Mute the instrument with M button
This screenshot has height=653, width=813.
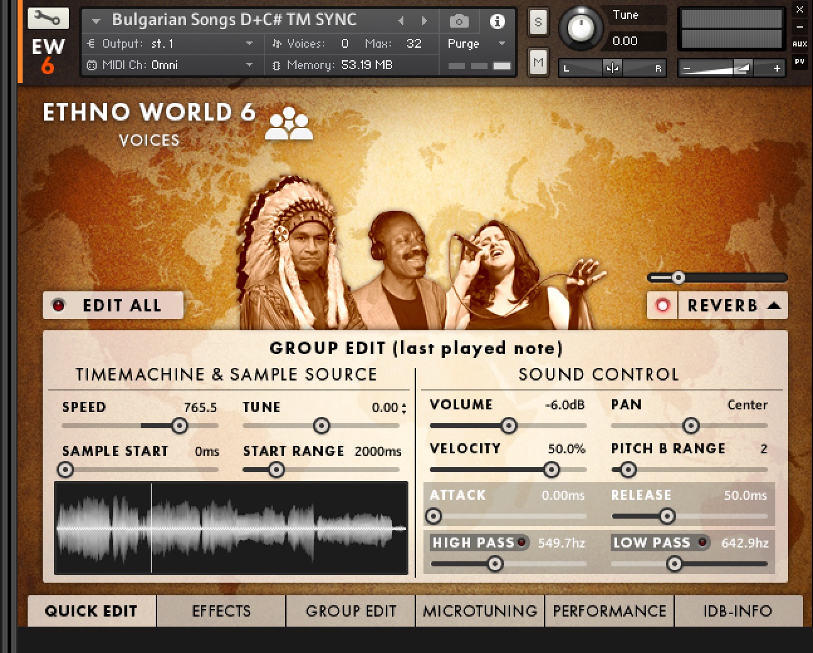coord(538,62)
